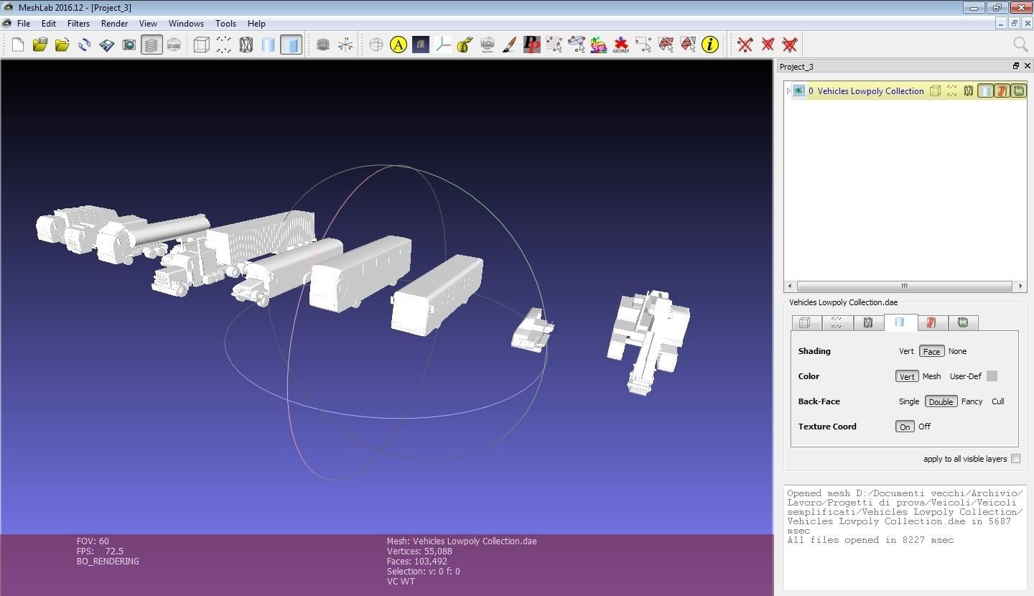Switch to the wireframe render tab
Screen dimensions: 1034x596
(x=868, y=323)
